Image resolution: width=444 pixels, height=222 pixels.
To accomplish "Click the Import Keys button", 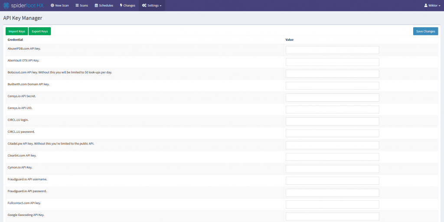I will (x=17, y=31).
